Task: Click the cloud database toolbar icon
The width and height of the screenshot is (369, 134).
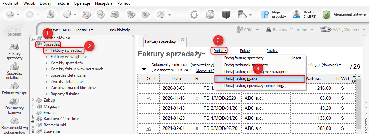Action: 242,15
